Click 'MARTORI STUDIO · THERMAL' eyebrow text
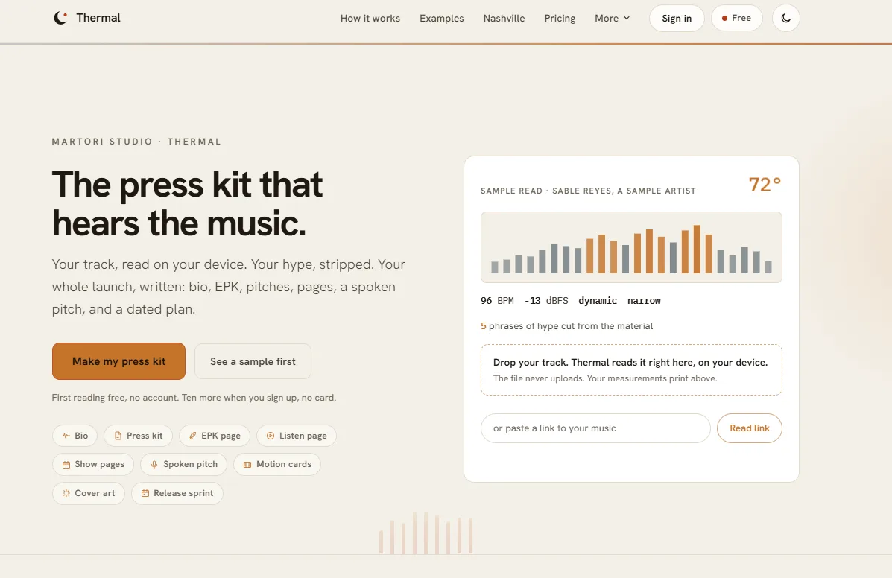Image resolution: width=892 pixels, height=578 pixels. (136, 142)
